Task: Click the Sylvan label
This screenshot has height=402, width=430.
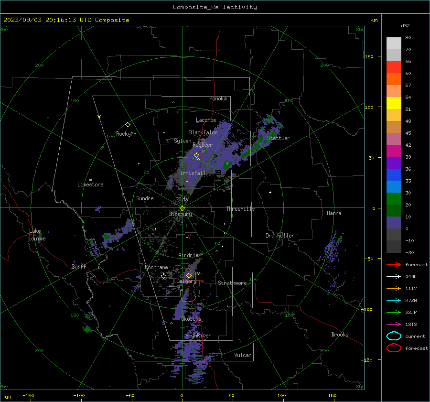Action: coord(183,141)
